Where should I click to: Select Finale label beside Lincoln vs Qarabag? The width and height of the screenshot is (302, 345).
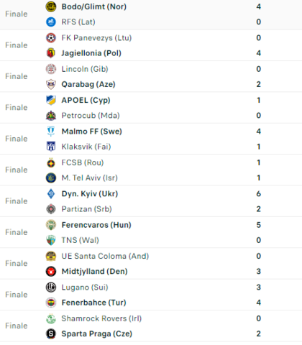[x=17, y=76]
